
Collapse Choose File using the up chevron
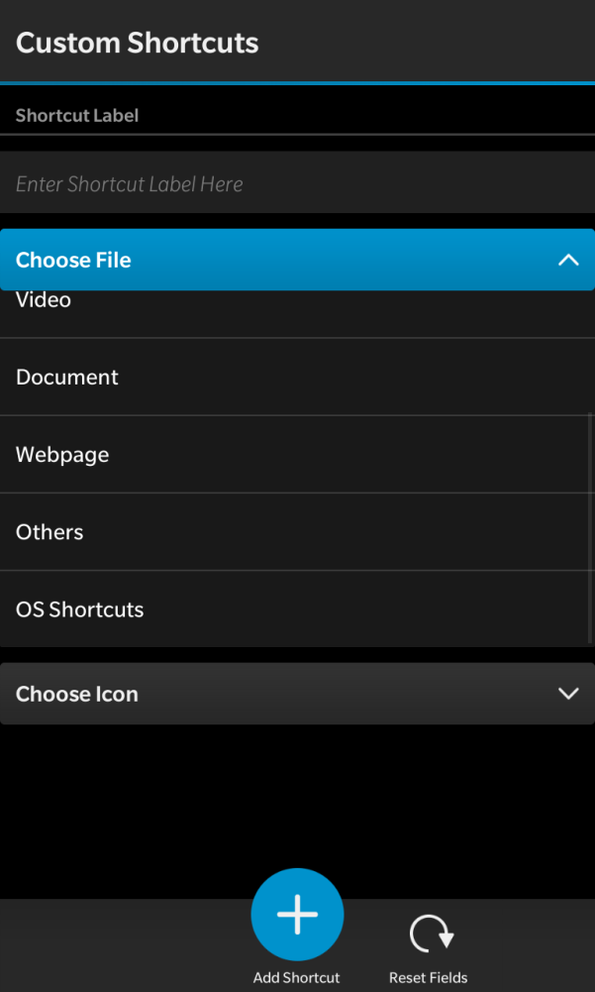[568, 260]
